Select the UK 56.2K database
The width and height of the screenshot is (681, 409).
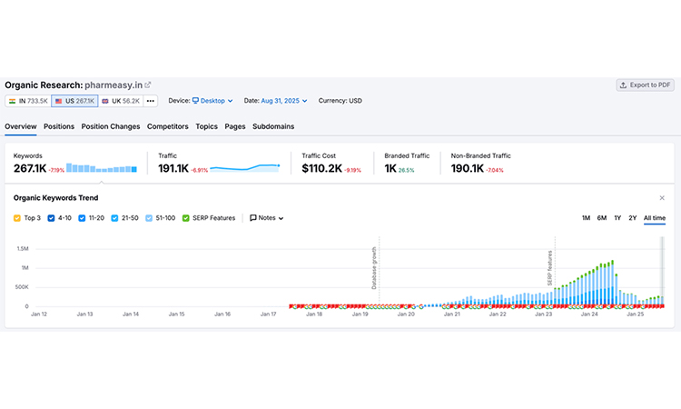121,101
